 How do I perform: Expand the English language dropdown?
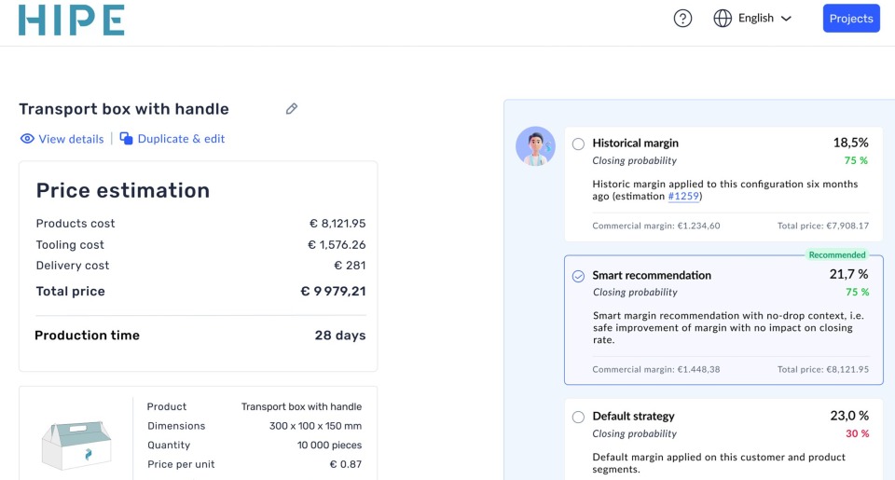(755, 19)
